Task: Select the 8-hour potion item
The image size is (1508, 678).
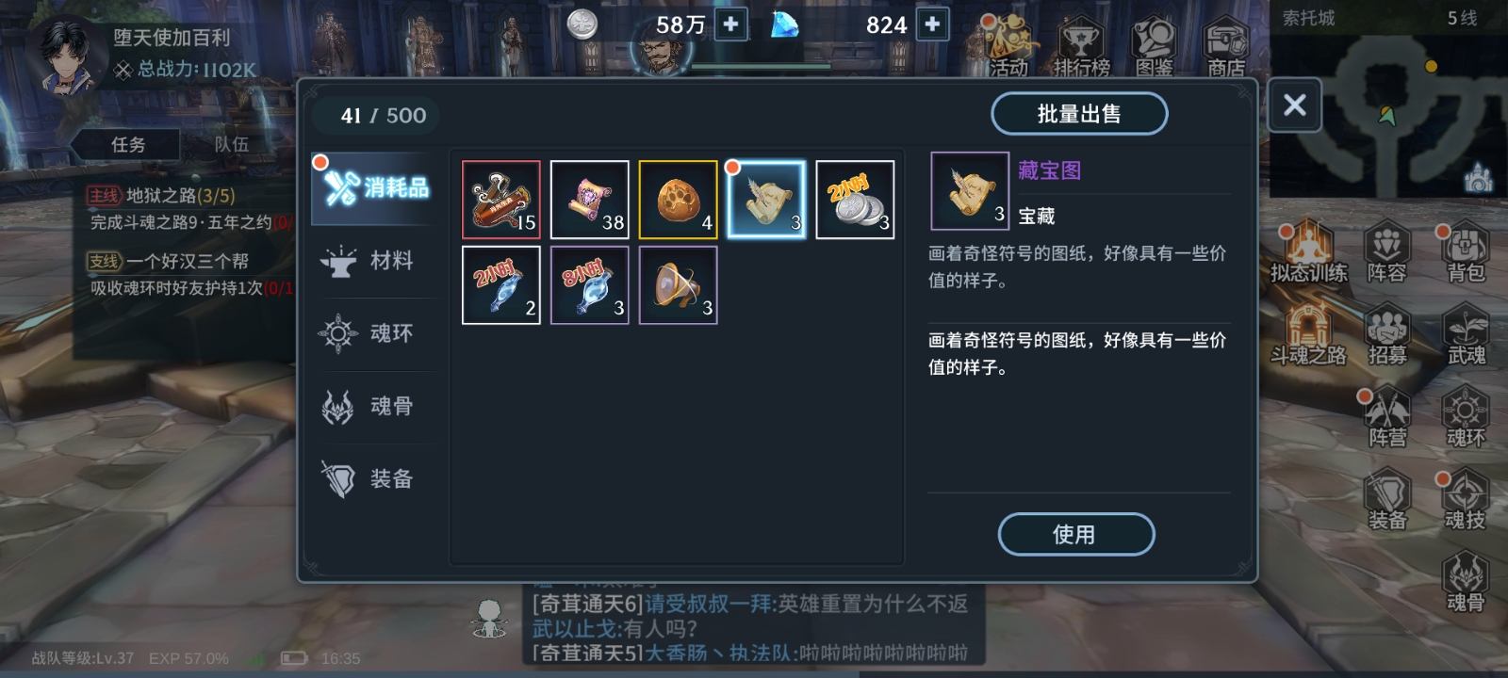Action: [x=590, y=285]
